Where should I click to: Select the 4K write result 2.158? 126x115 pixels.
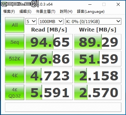point(98,75)
